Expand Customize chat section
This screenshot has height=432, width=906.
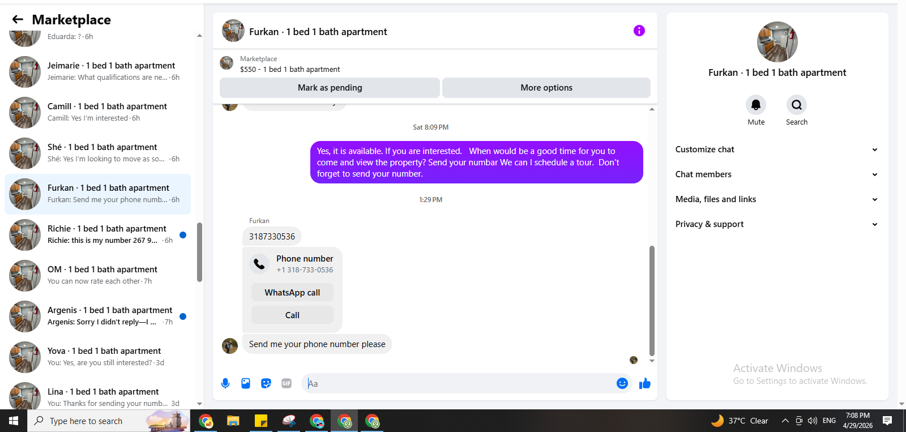point(777,149)
